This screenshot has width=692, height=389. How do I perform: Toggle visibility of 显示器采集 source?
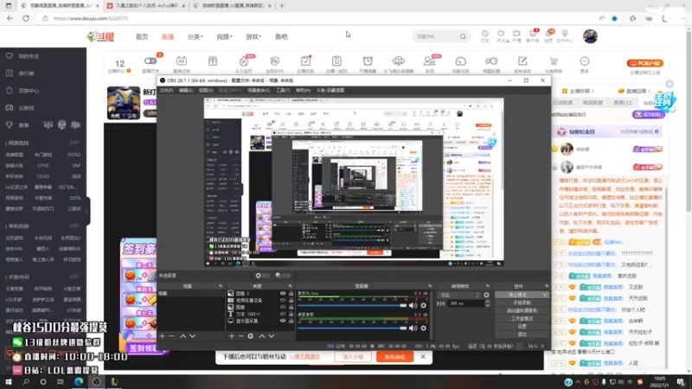pos(283,321)
